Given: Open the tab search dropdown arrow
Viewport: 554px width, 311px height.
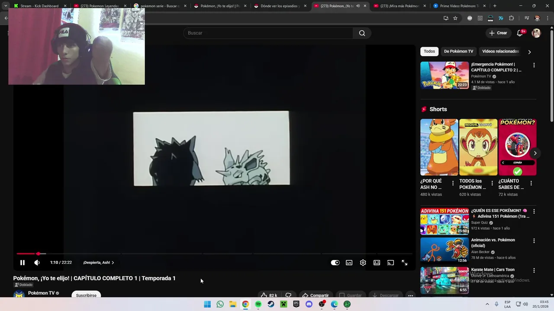Looking at the screenshot, I should click(6, 6).
